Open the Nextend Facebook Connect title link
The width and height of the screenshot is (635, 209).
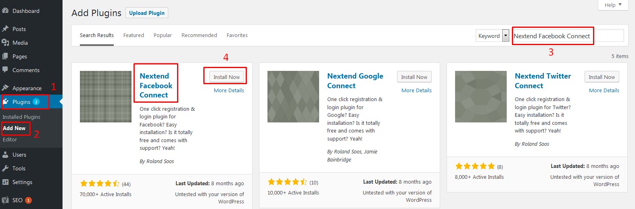pyautogui.click(x=156, y=85)
